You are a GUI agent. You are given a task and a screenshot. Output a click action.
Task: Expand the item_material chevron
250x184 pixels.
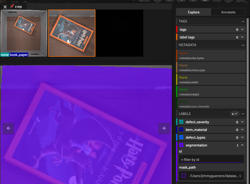pos(242,130)
